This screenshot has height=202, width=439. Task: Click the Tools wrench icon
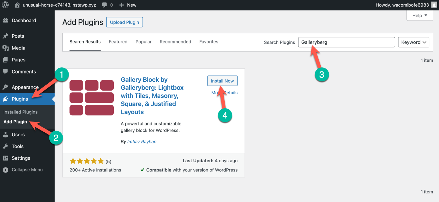coord(5,146)
